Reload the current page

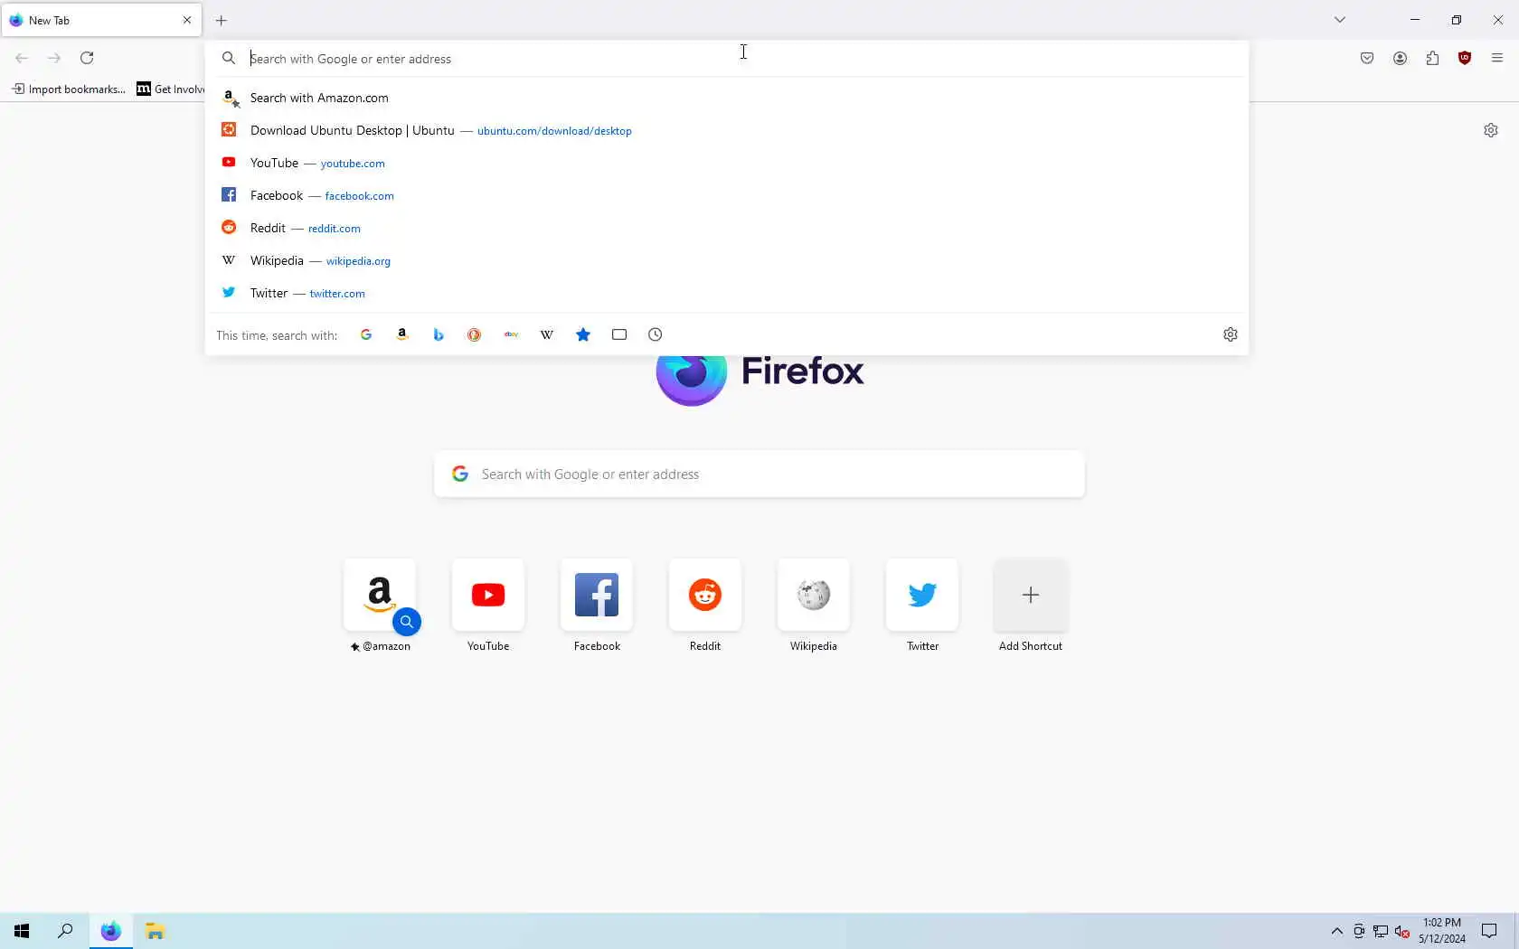coord(87,58)
